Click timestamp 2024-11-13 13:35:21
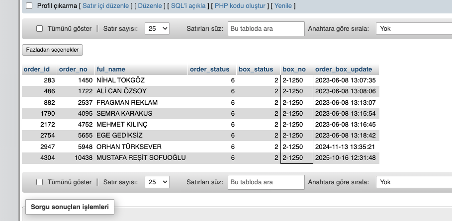This screenshot has height=221, width=452. point(345,147)
